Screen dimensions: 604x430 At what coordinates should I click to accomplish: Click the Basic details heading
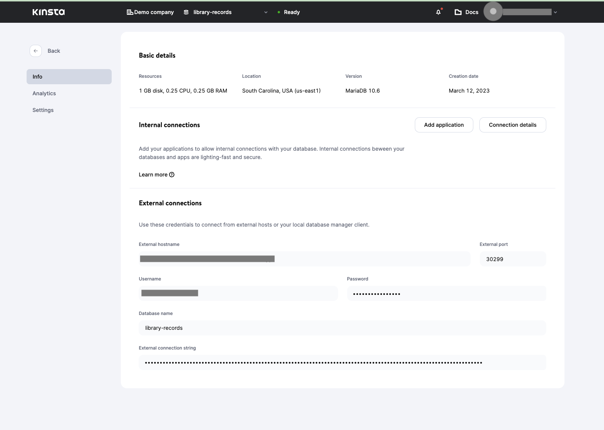(157, 55)
